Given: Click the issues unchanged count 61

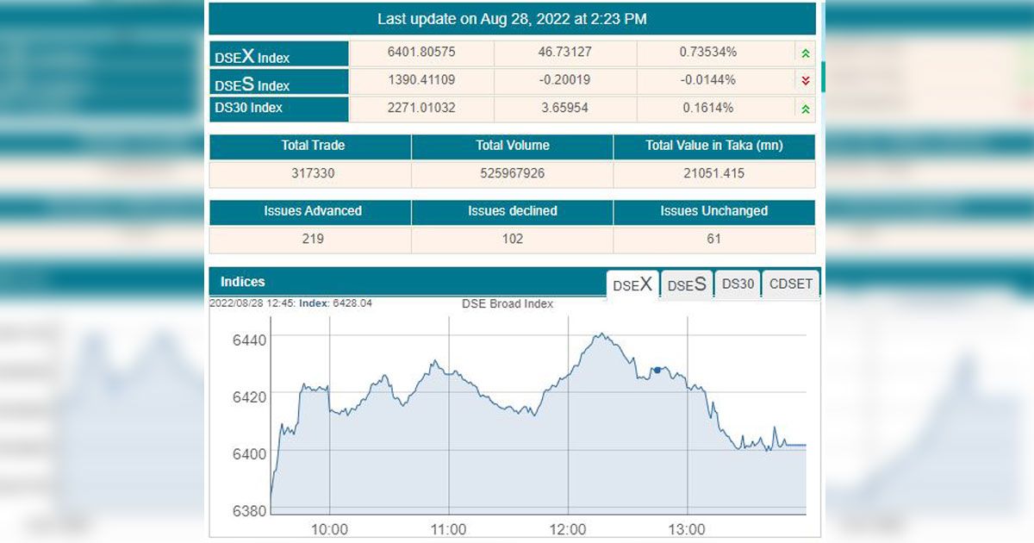Looking at the screenshot, I should click(x=714, y=239).
